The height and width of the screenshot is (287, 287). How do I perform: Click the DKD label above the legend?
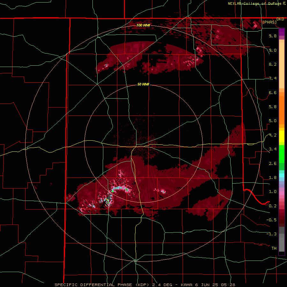[x=280, y=19]
